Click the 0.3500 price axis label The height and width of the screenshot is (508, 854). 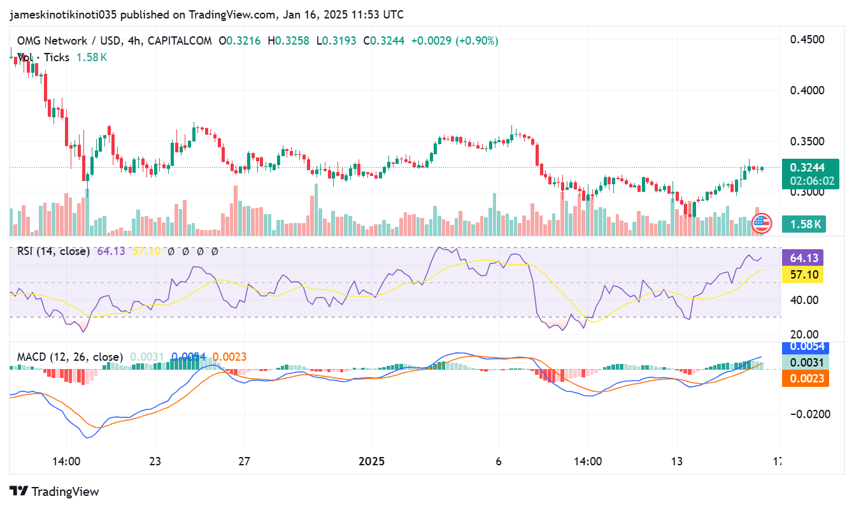coord(807,142)
